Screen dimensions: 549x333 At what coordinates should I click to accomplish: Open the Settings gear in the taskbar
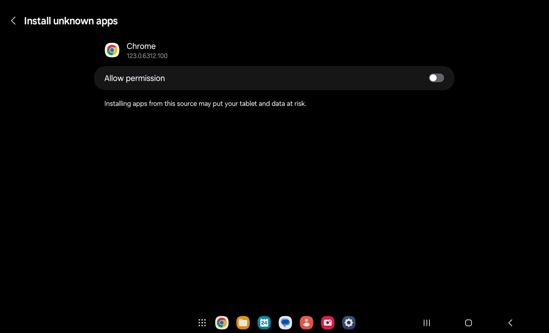pyautogui.click(x=349, y=323)
